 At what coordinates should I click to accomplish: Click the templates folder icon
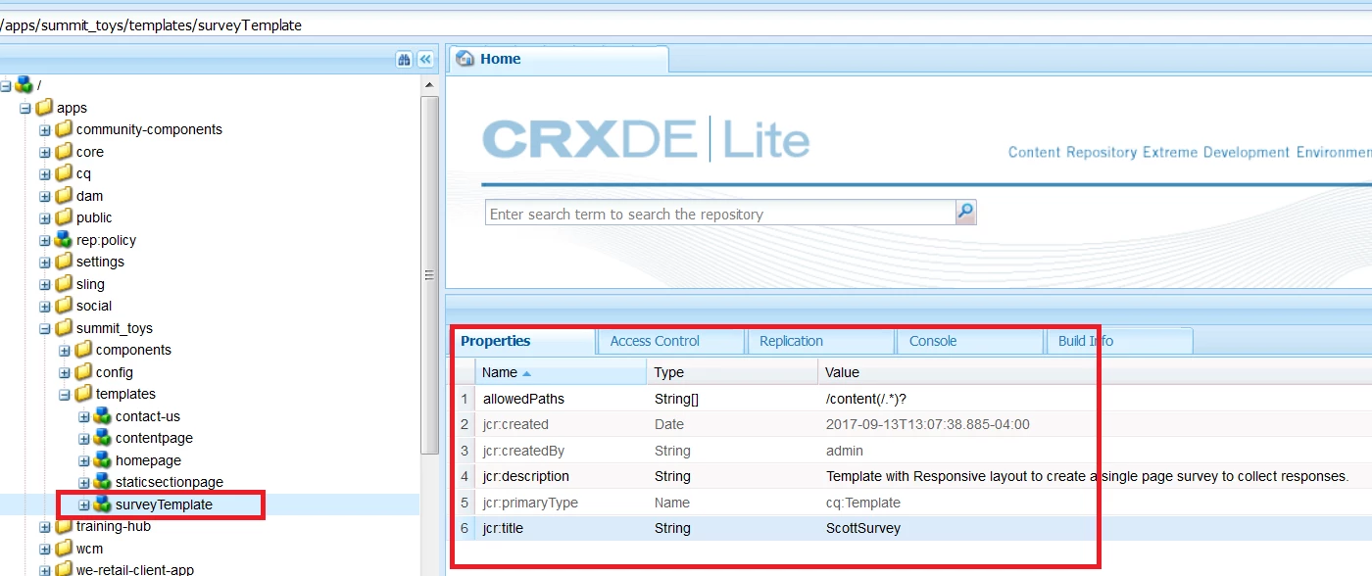[x=83, y=394]
